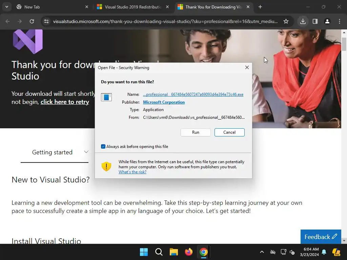Click the Install Visual Studio heading
This screenshot has height=260, width=347.
click(x=46, y=241)
